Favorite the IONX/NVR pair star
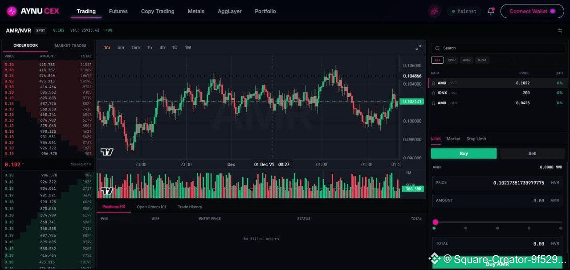 pyautogui.click(x=433, y=93)
